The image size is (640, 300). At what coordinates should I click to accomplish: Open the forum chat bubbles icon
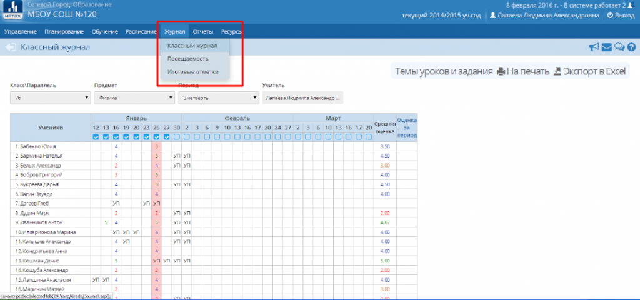[619, 47]
